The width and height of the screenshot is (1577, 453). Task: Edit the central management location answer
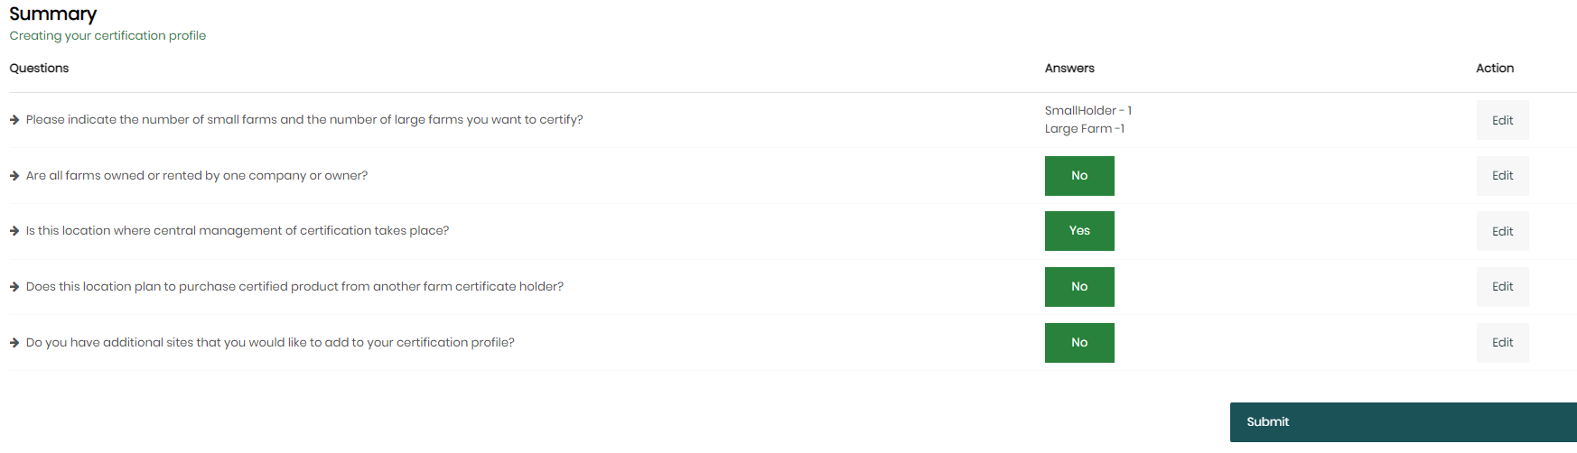click(x=1502, y=231)
